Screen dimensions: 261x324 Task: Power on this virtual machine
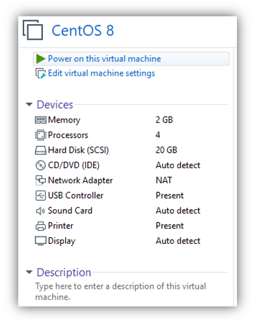(x=131, y=59)
